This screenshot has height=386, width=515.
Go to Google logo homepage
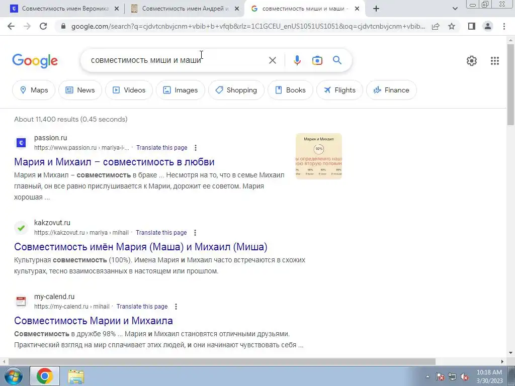coord(35,61)
